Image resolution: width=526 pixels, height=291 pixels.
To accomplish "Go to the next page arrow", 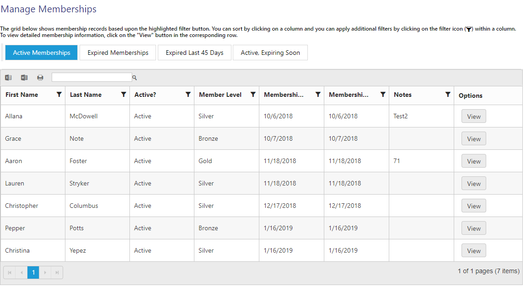I will click(45, 273).
